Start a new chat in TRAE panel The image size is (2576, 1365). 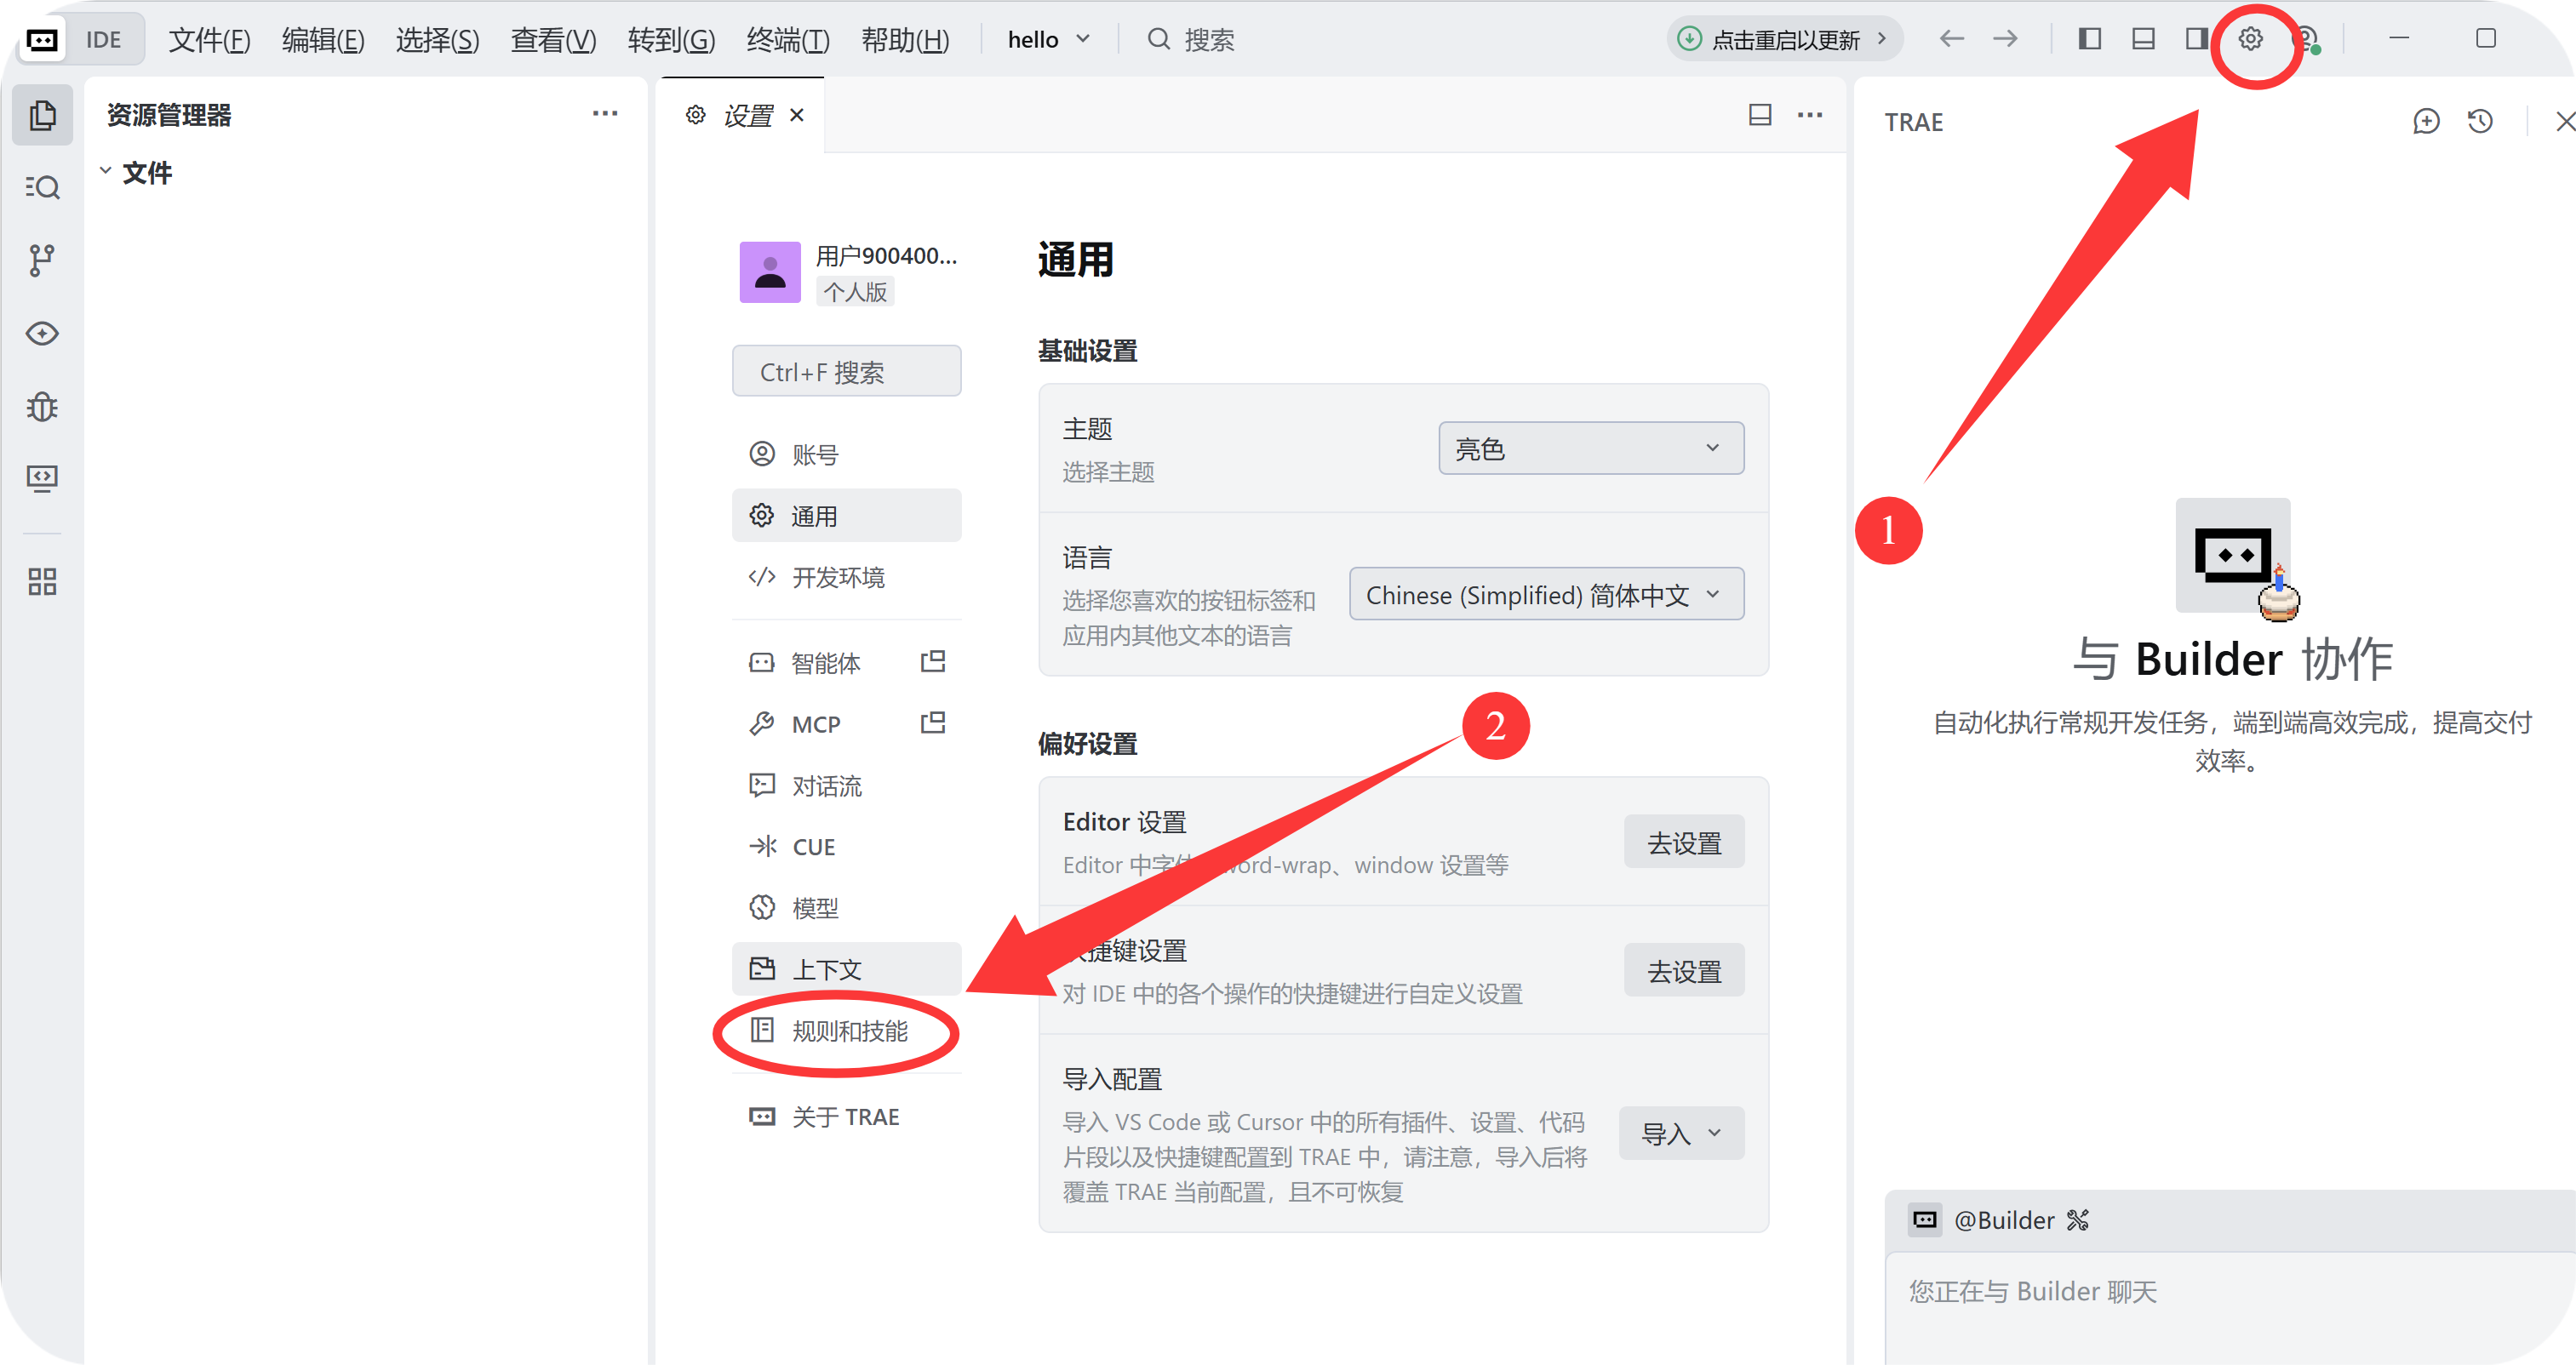[2425, 122]
